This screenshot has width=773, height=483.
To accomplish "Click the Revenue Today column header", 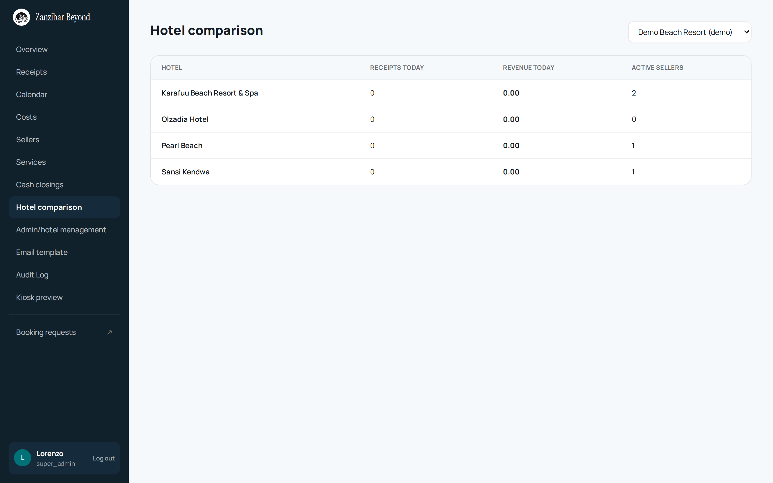I will tap(528, 68).
